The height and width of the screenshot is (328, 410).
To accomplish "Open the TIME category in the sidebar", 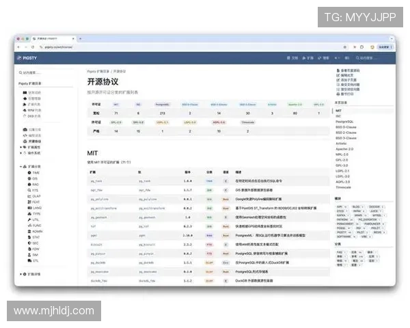I will point(33,173).
